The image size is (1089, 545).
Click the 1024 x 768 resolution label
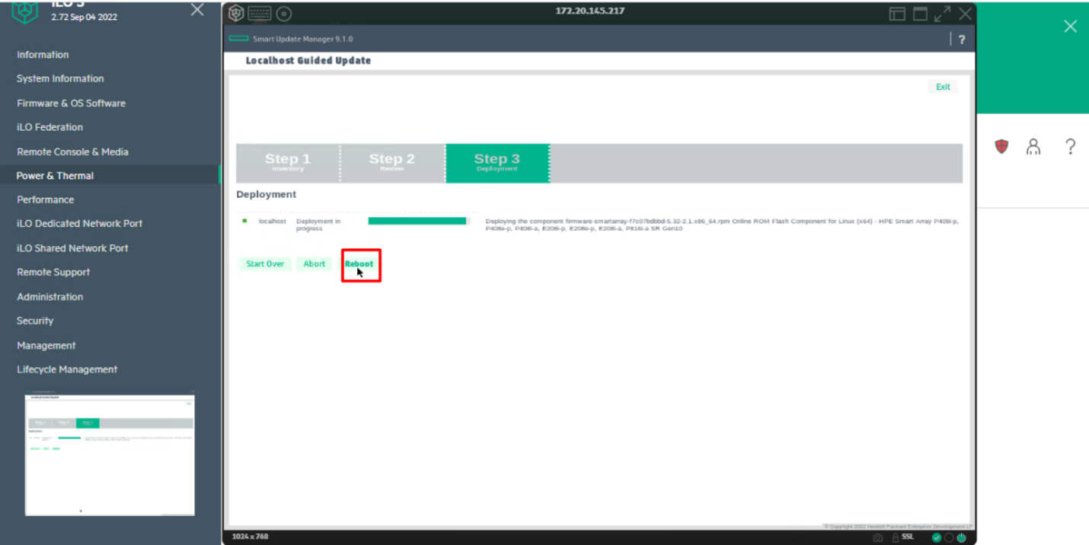[x=250, y=537]
